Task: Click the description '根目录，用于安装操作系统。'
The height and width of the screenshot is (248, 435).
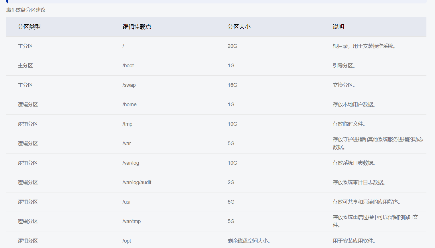Action: [x=364, y=46]
